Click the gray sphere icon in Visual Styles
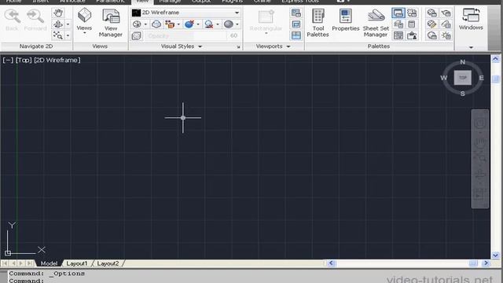This screenshot has width=503, height=283. 229,24
